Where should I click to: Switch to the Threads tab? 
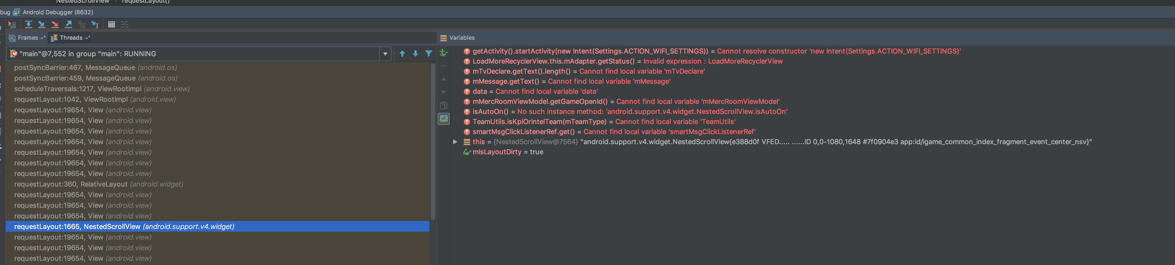point(71,38)
